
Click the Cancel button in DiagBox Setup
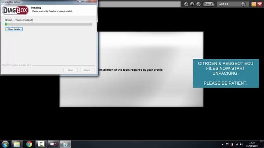coord(87,70)
